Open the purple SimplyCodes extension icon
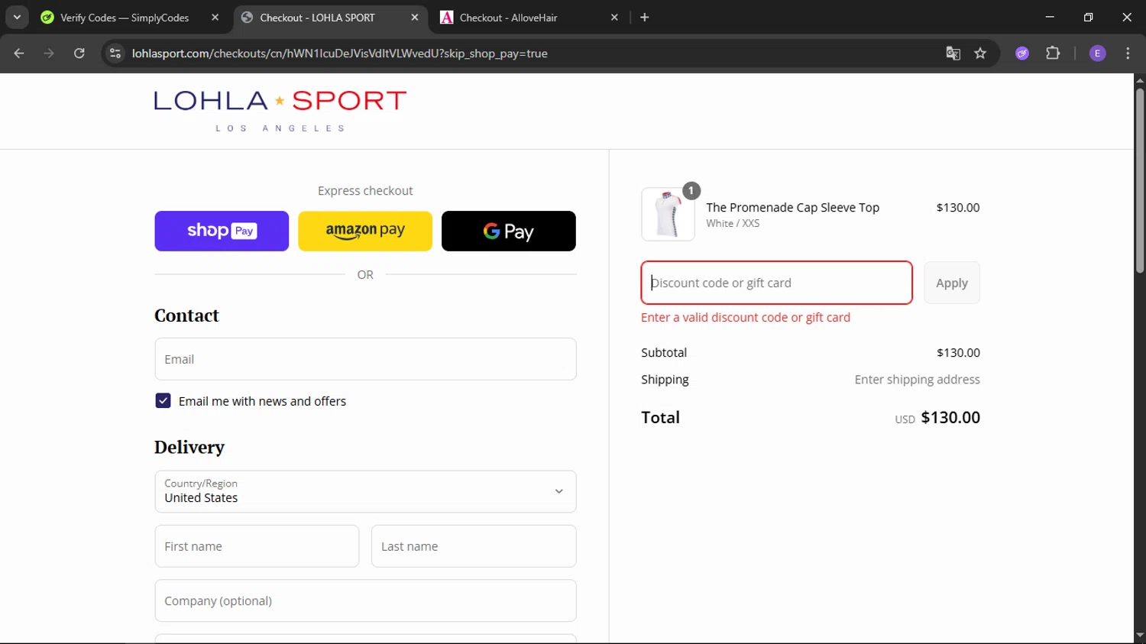1146x644 pixels. point(1022,53)
